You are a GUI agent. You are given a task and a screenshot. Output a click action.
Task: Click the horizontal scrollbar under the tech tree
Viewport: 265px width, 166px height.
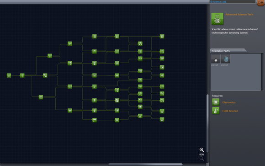[x=145, y=164]
